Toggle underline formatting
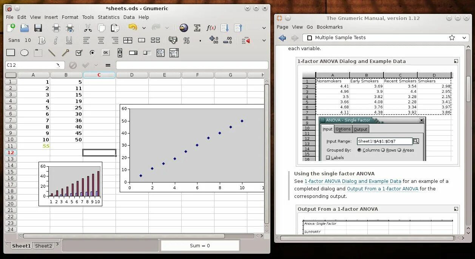The image size is (475, 259). [69, 40]
